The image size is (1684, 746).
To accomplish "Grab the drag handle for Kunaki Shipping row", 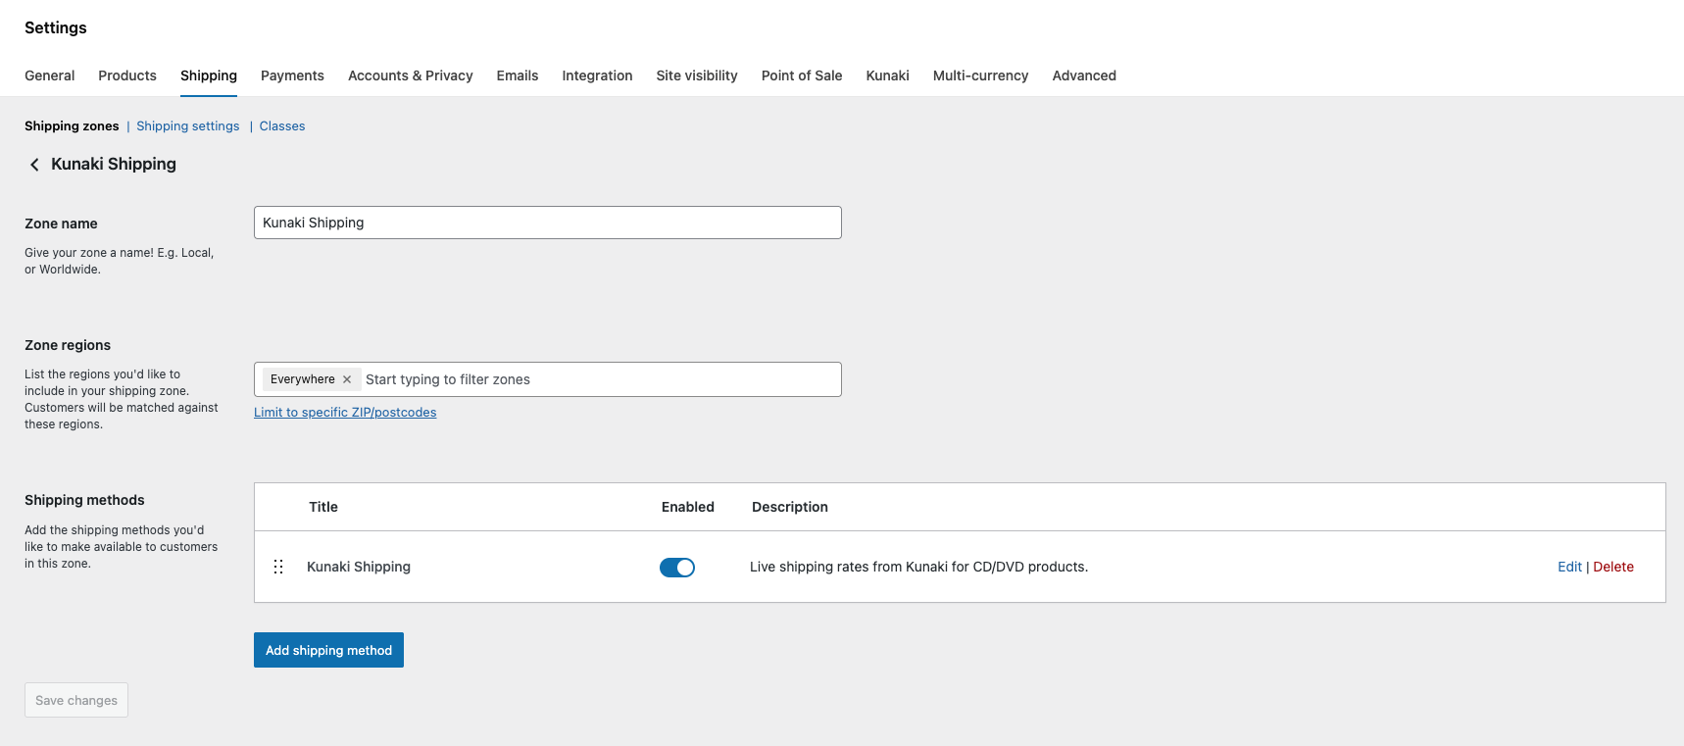I will 278,567.
